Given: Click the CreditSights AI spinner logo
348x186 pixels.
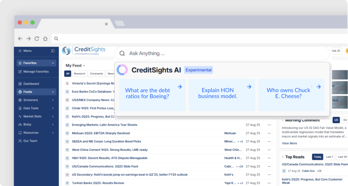Looking at the screenshot, I should (x=122, y=70).
